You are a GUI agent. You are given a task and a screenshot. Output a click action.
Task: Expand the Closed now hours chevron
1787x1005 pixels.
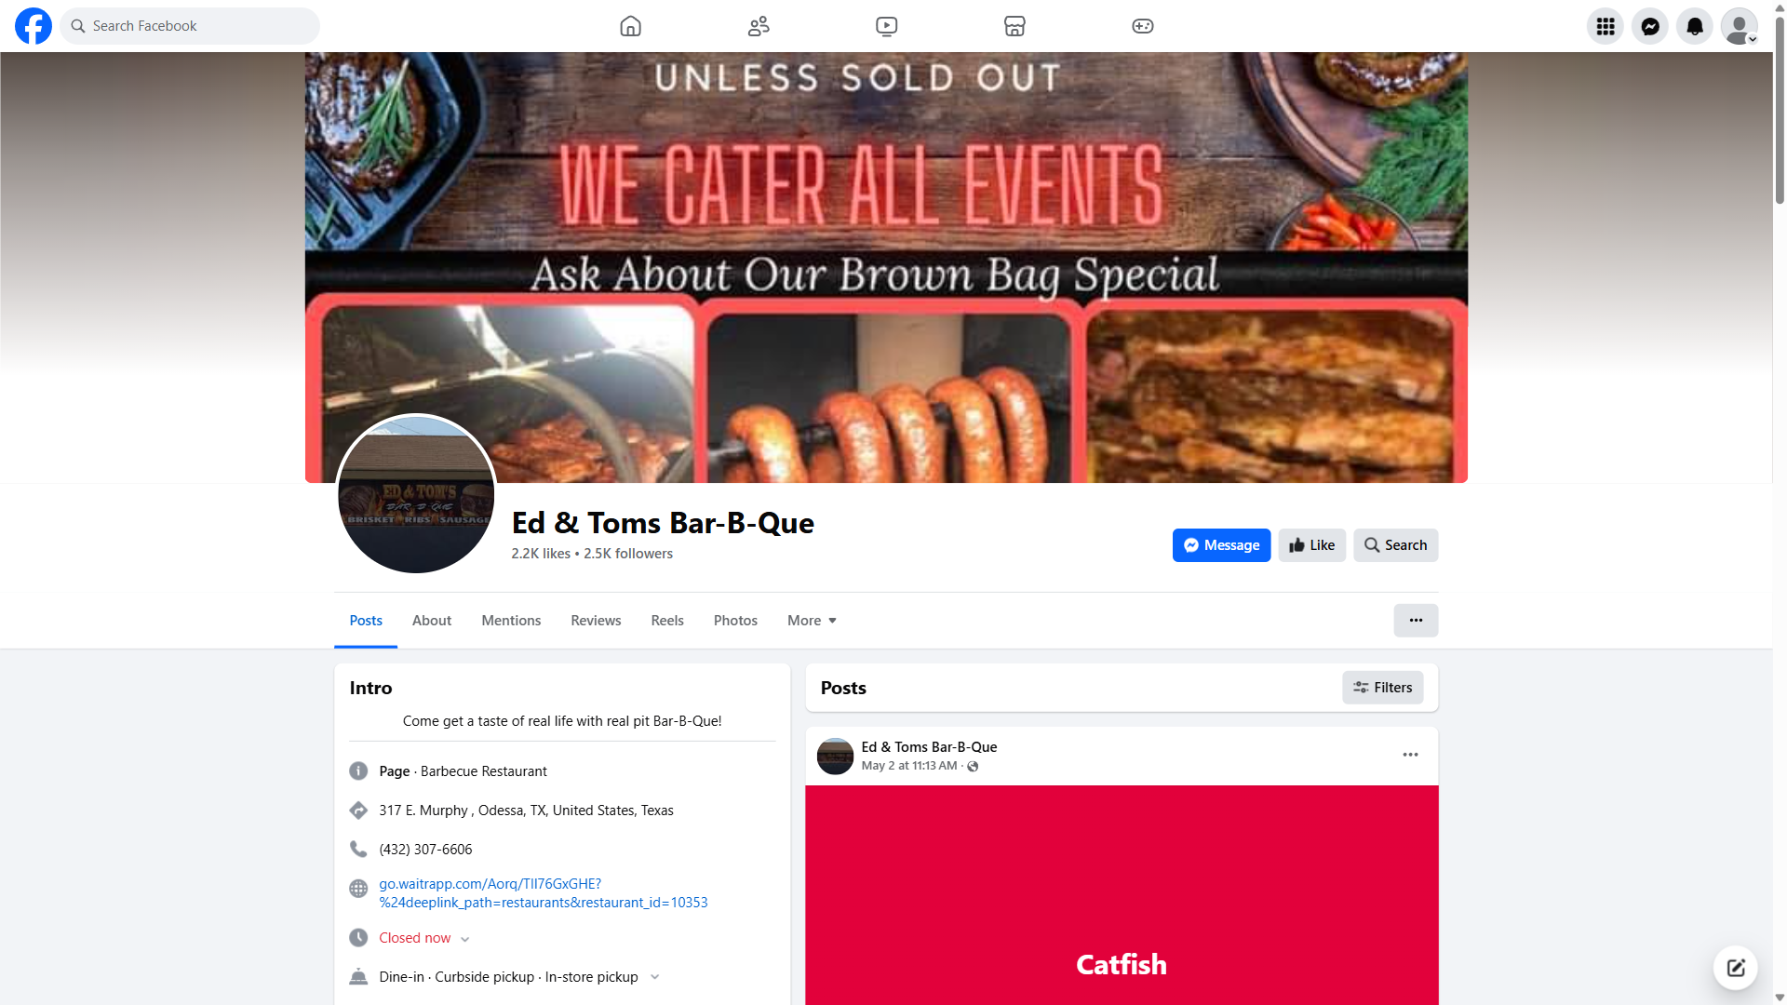[465, 939]
